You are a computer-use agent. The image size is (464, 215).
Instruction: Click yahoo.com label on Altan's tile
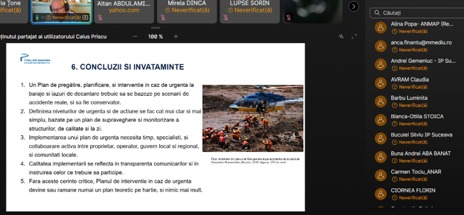(x=124, y=10)
